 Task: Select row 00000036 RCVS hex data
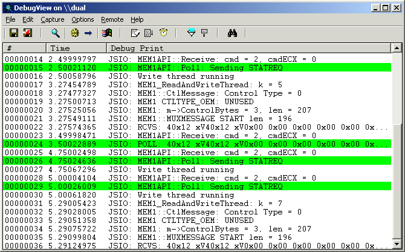(197, 245)
